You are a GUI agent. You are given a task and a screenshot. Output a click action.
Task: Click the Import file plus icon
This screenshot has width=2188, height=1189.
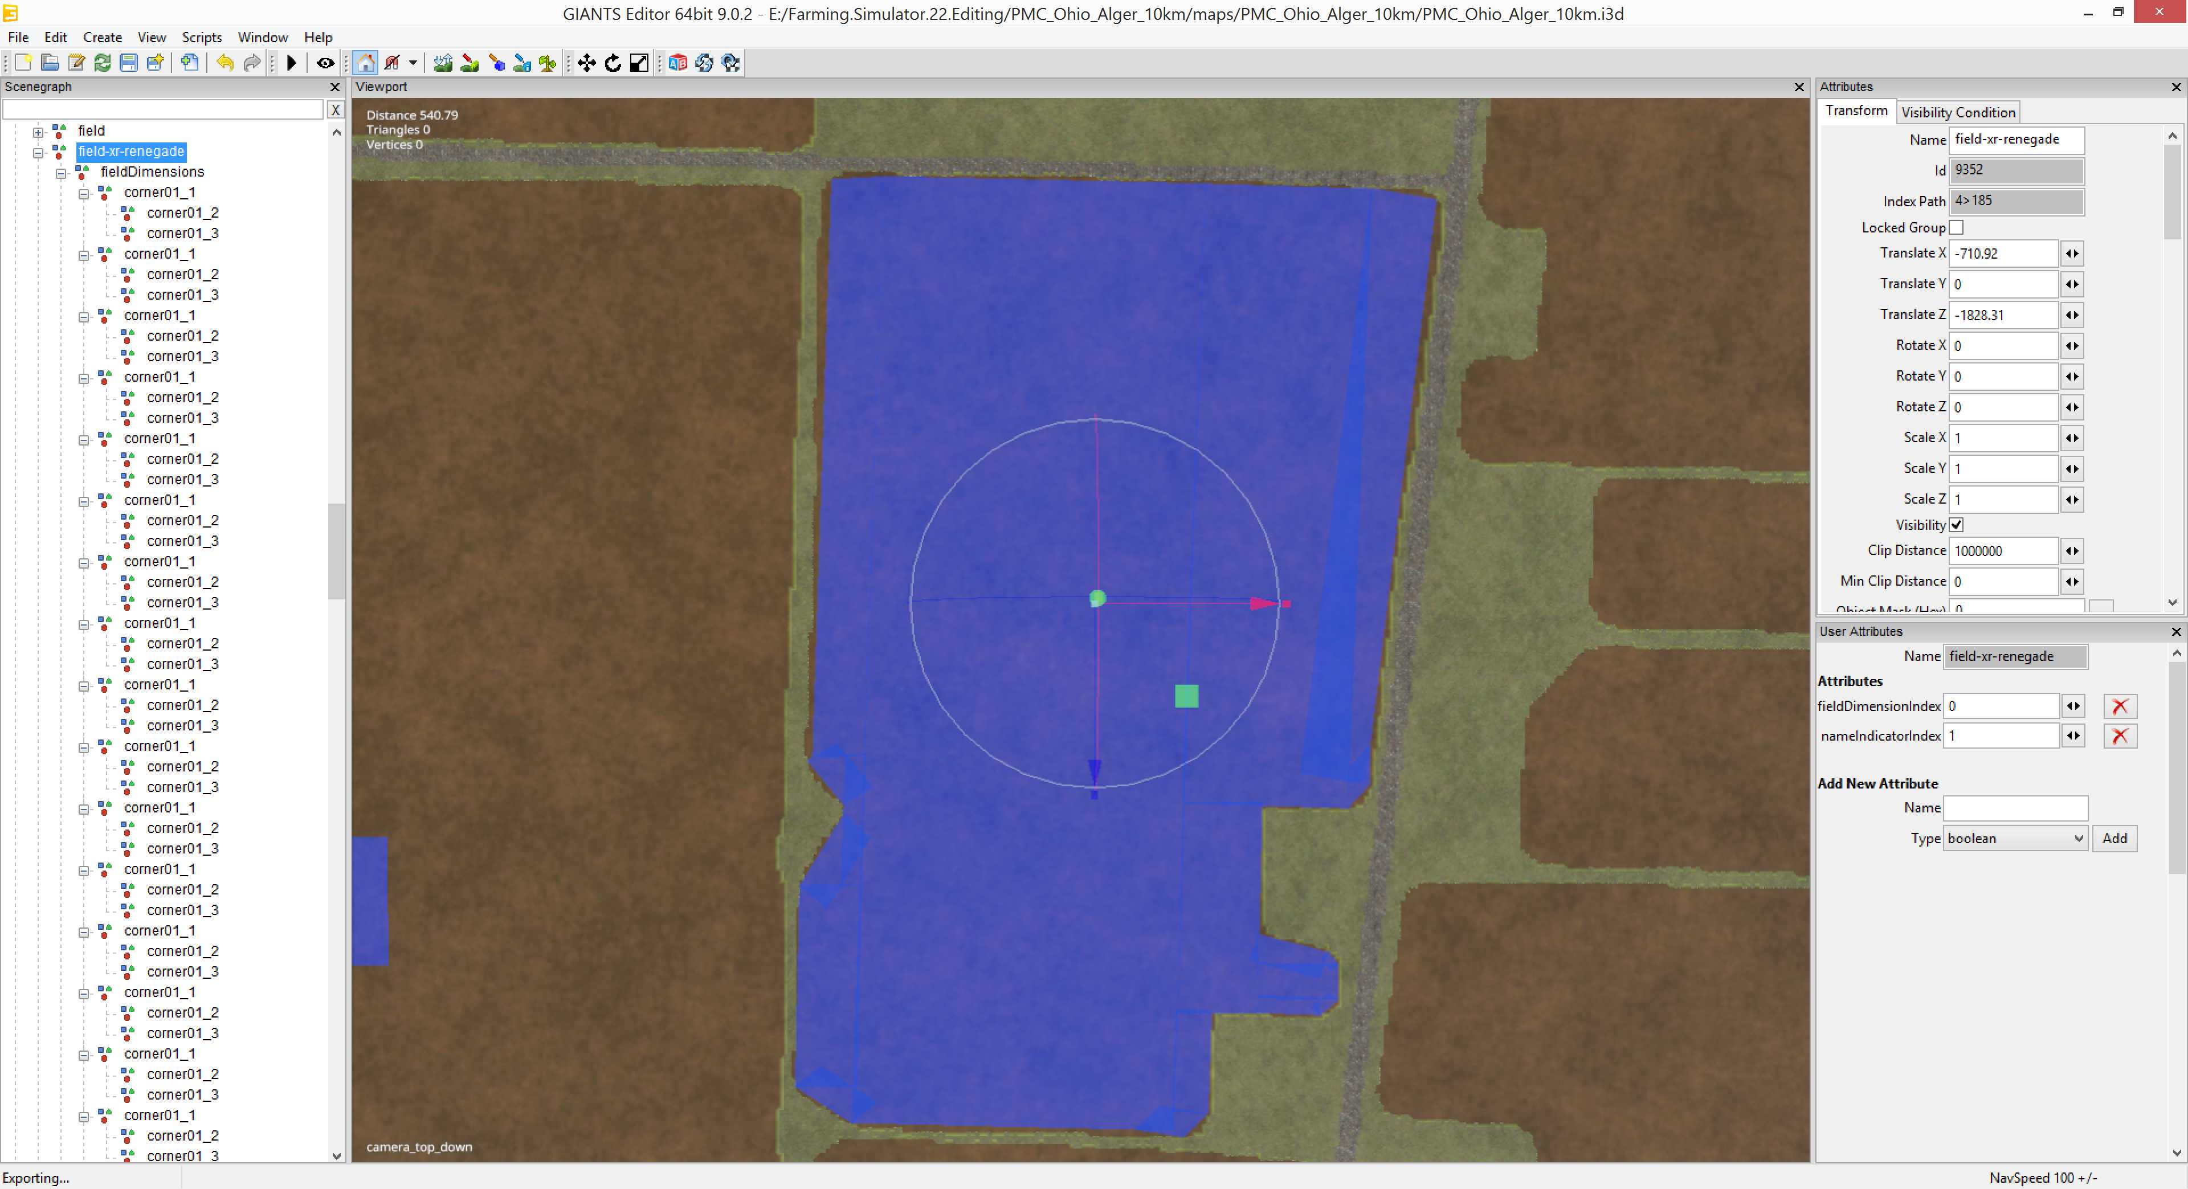tap(190, 63)
